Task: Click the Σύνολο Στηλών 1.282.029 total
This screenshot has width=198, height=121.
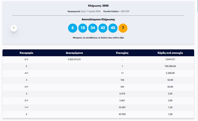Action: coord(116,12)
